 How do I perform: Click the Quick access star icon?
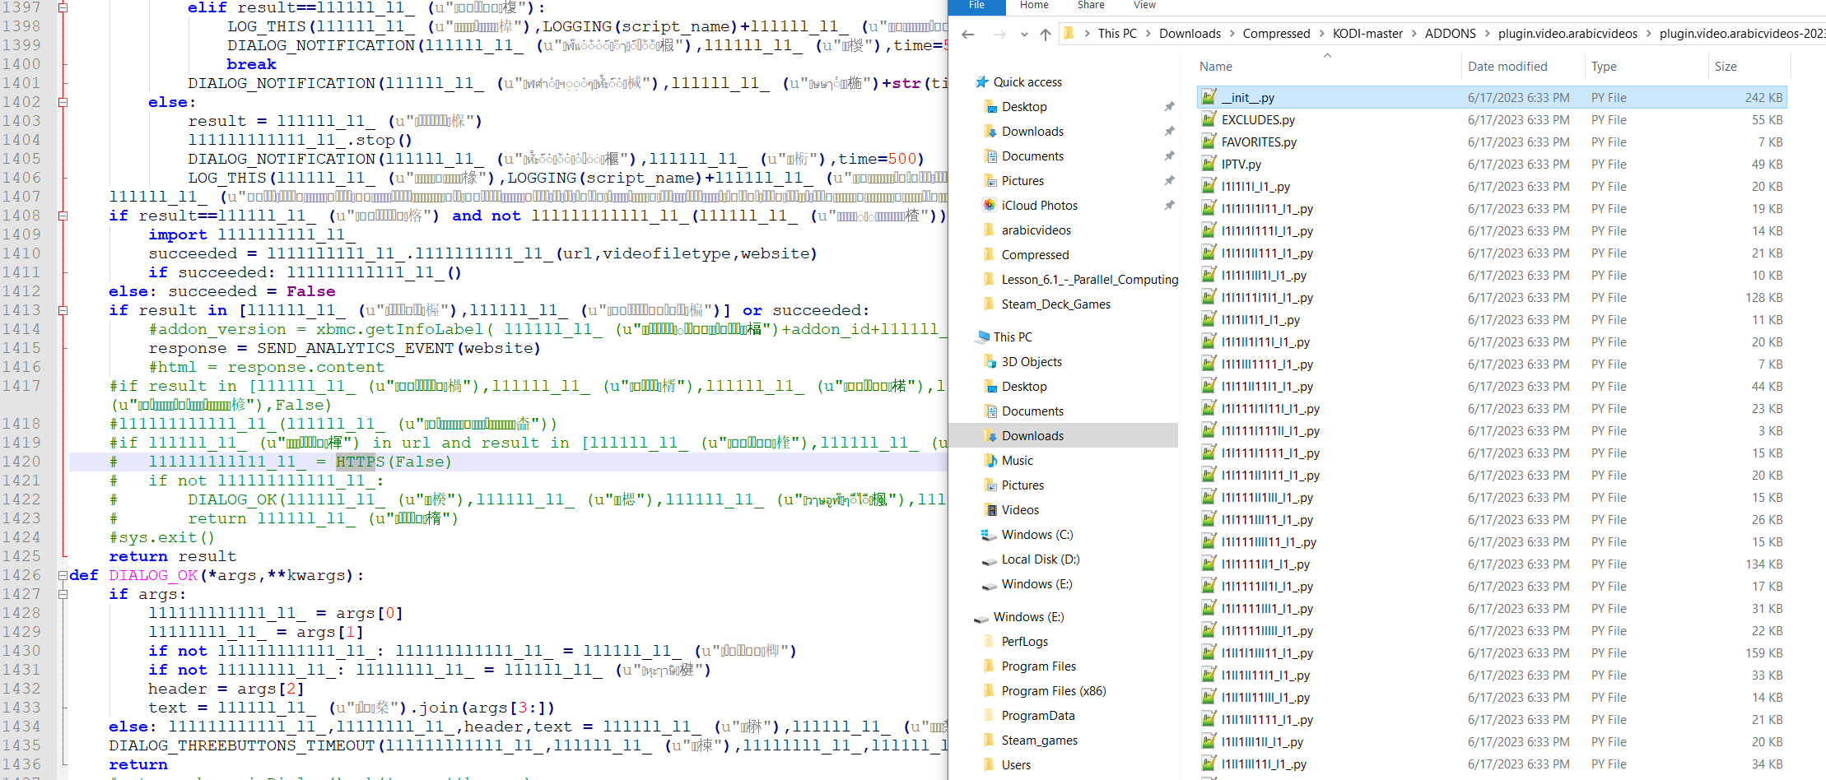pyautogui.click(x=981, y=82)
